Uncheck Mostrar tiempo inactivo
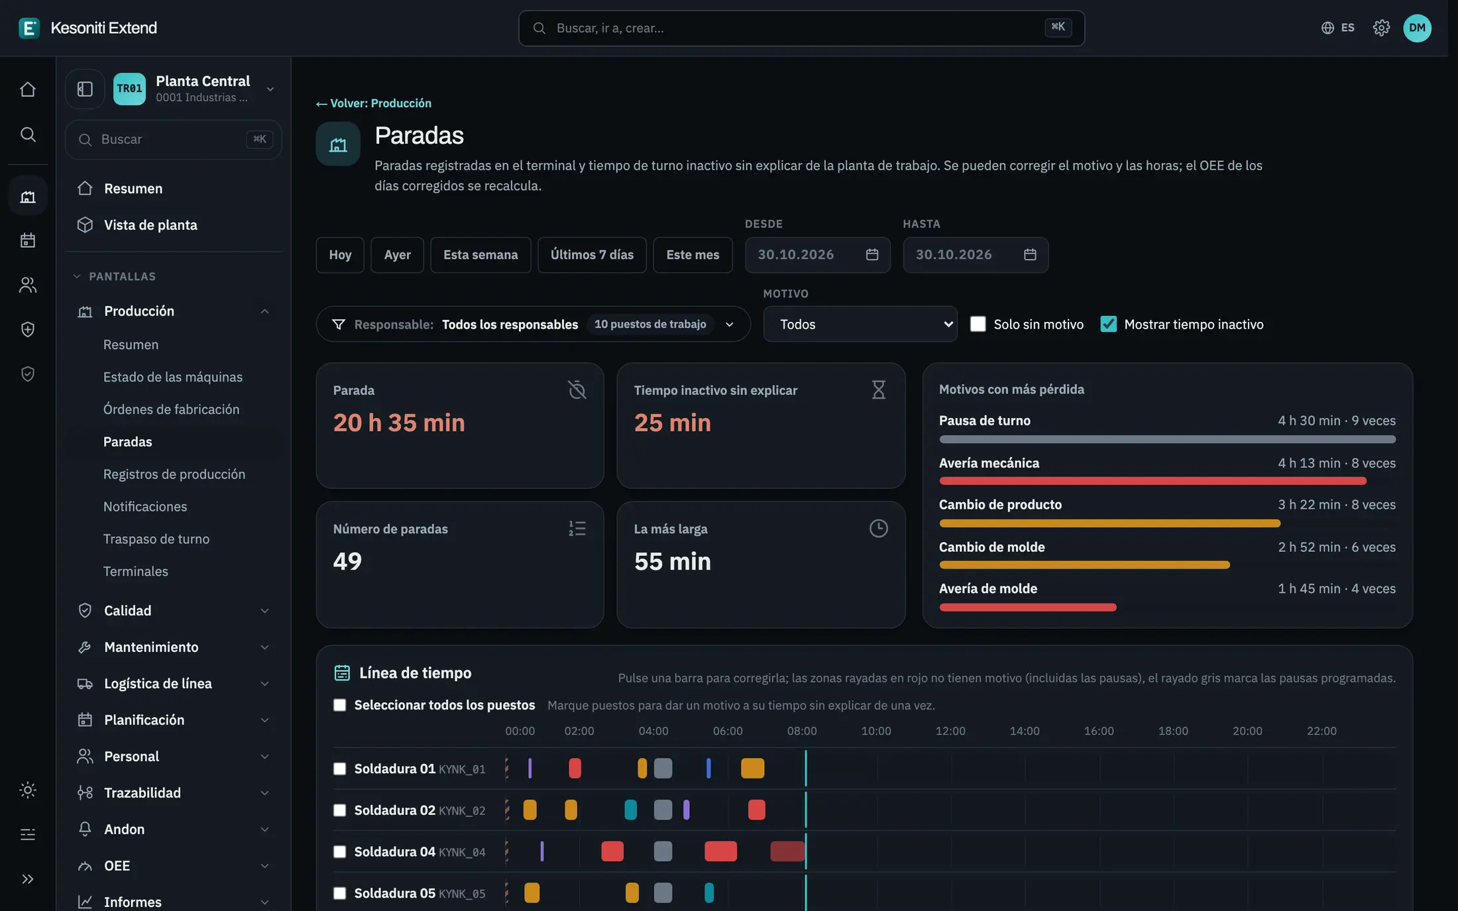1458x911 pixels. coord(1108,324)
